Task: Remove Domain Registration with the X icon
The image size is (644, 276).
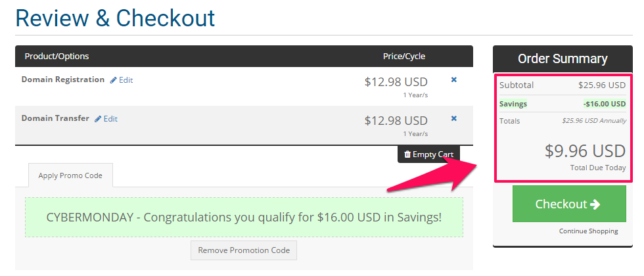Action: 454,80
